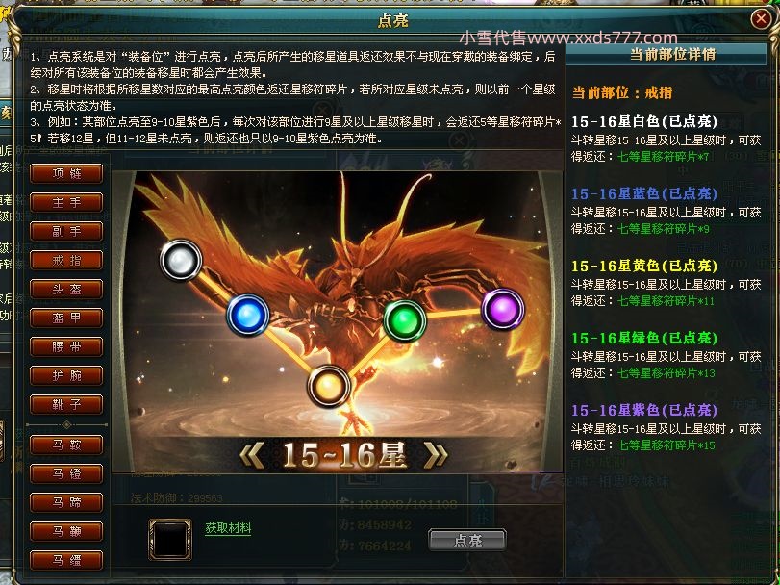Click the 点亮 button
This screenshot has width=780, height=585.
(467, 540)
